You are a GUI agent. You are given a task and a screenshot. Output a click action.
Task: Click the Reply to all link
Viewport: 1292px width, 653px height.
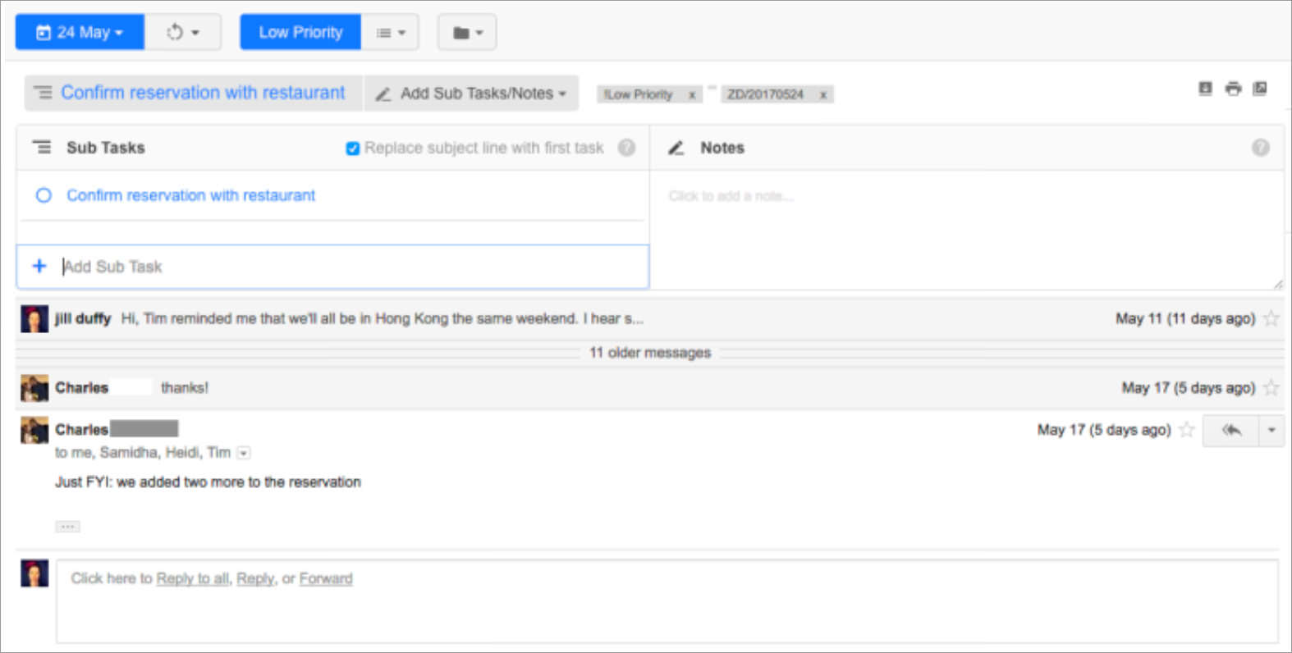[x=193, y=578]
